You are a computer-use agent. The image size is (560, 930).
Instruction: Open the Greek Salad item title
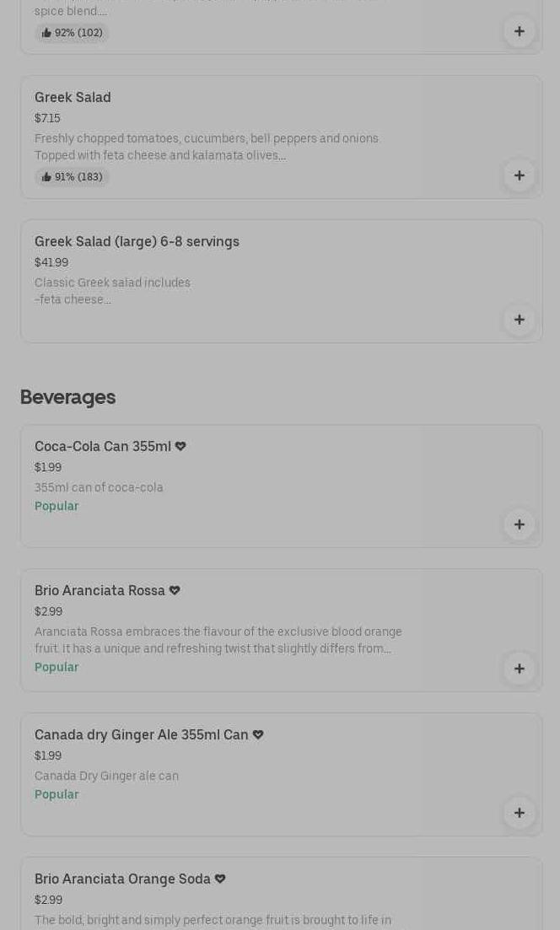tap(73, 97)
